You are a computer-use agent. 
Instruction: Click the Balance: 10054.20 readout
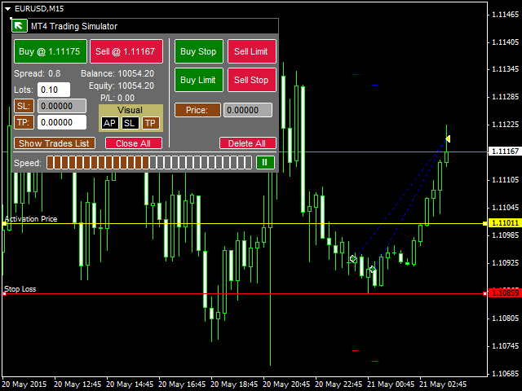click(x=117, y=73)
